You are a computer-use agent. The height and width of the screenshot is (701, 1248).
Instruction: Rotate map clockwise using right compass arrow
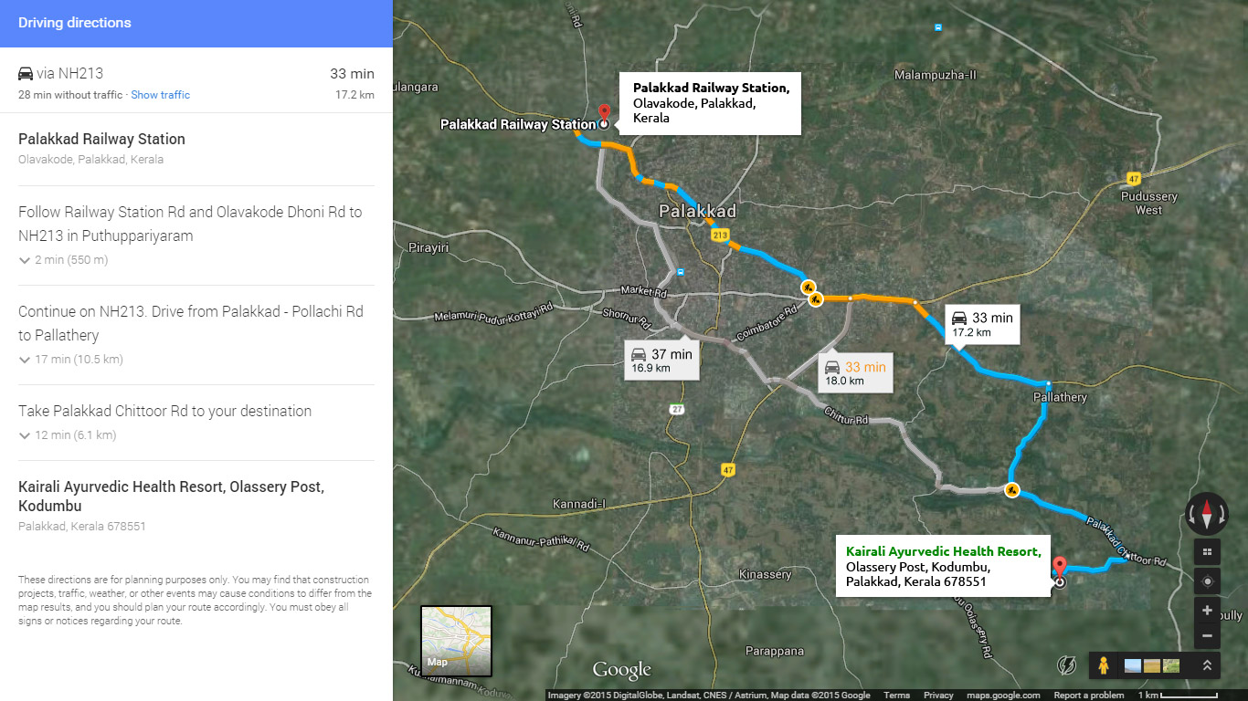click(x=1222, y=514)
